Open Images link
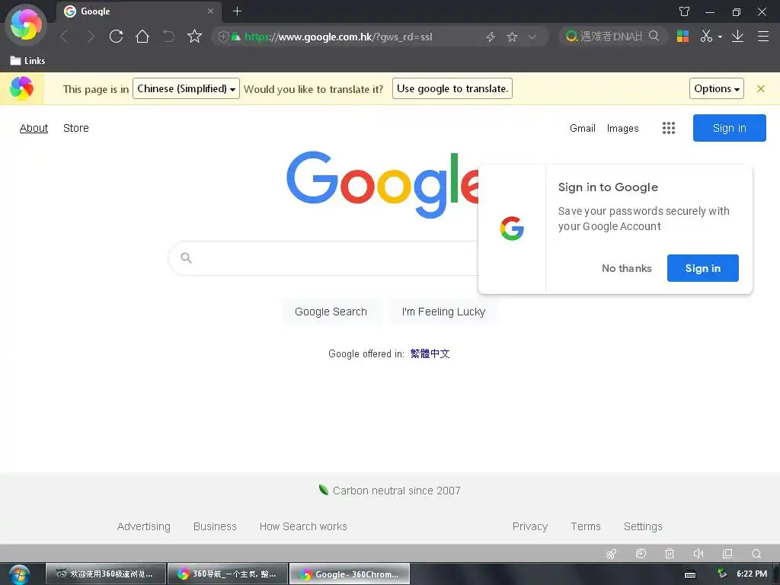This screenshot has width=780, height=585. (623, 128)
